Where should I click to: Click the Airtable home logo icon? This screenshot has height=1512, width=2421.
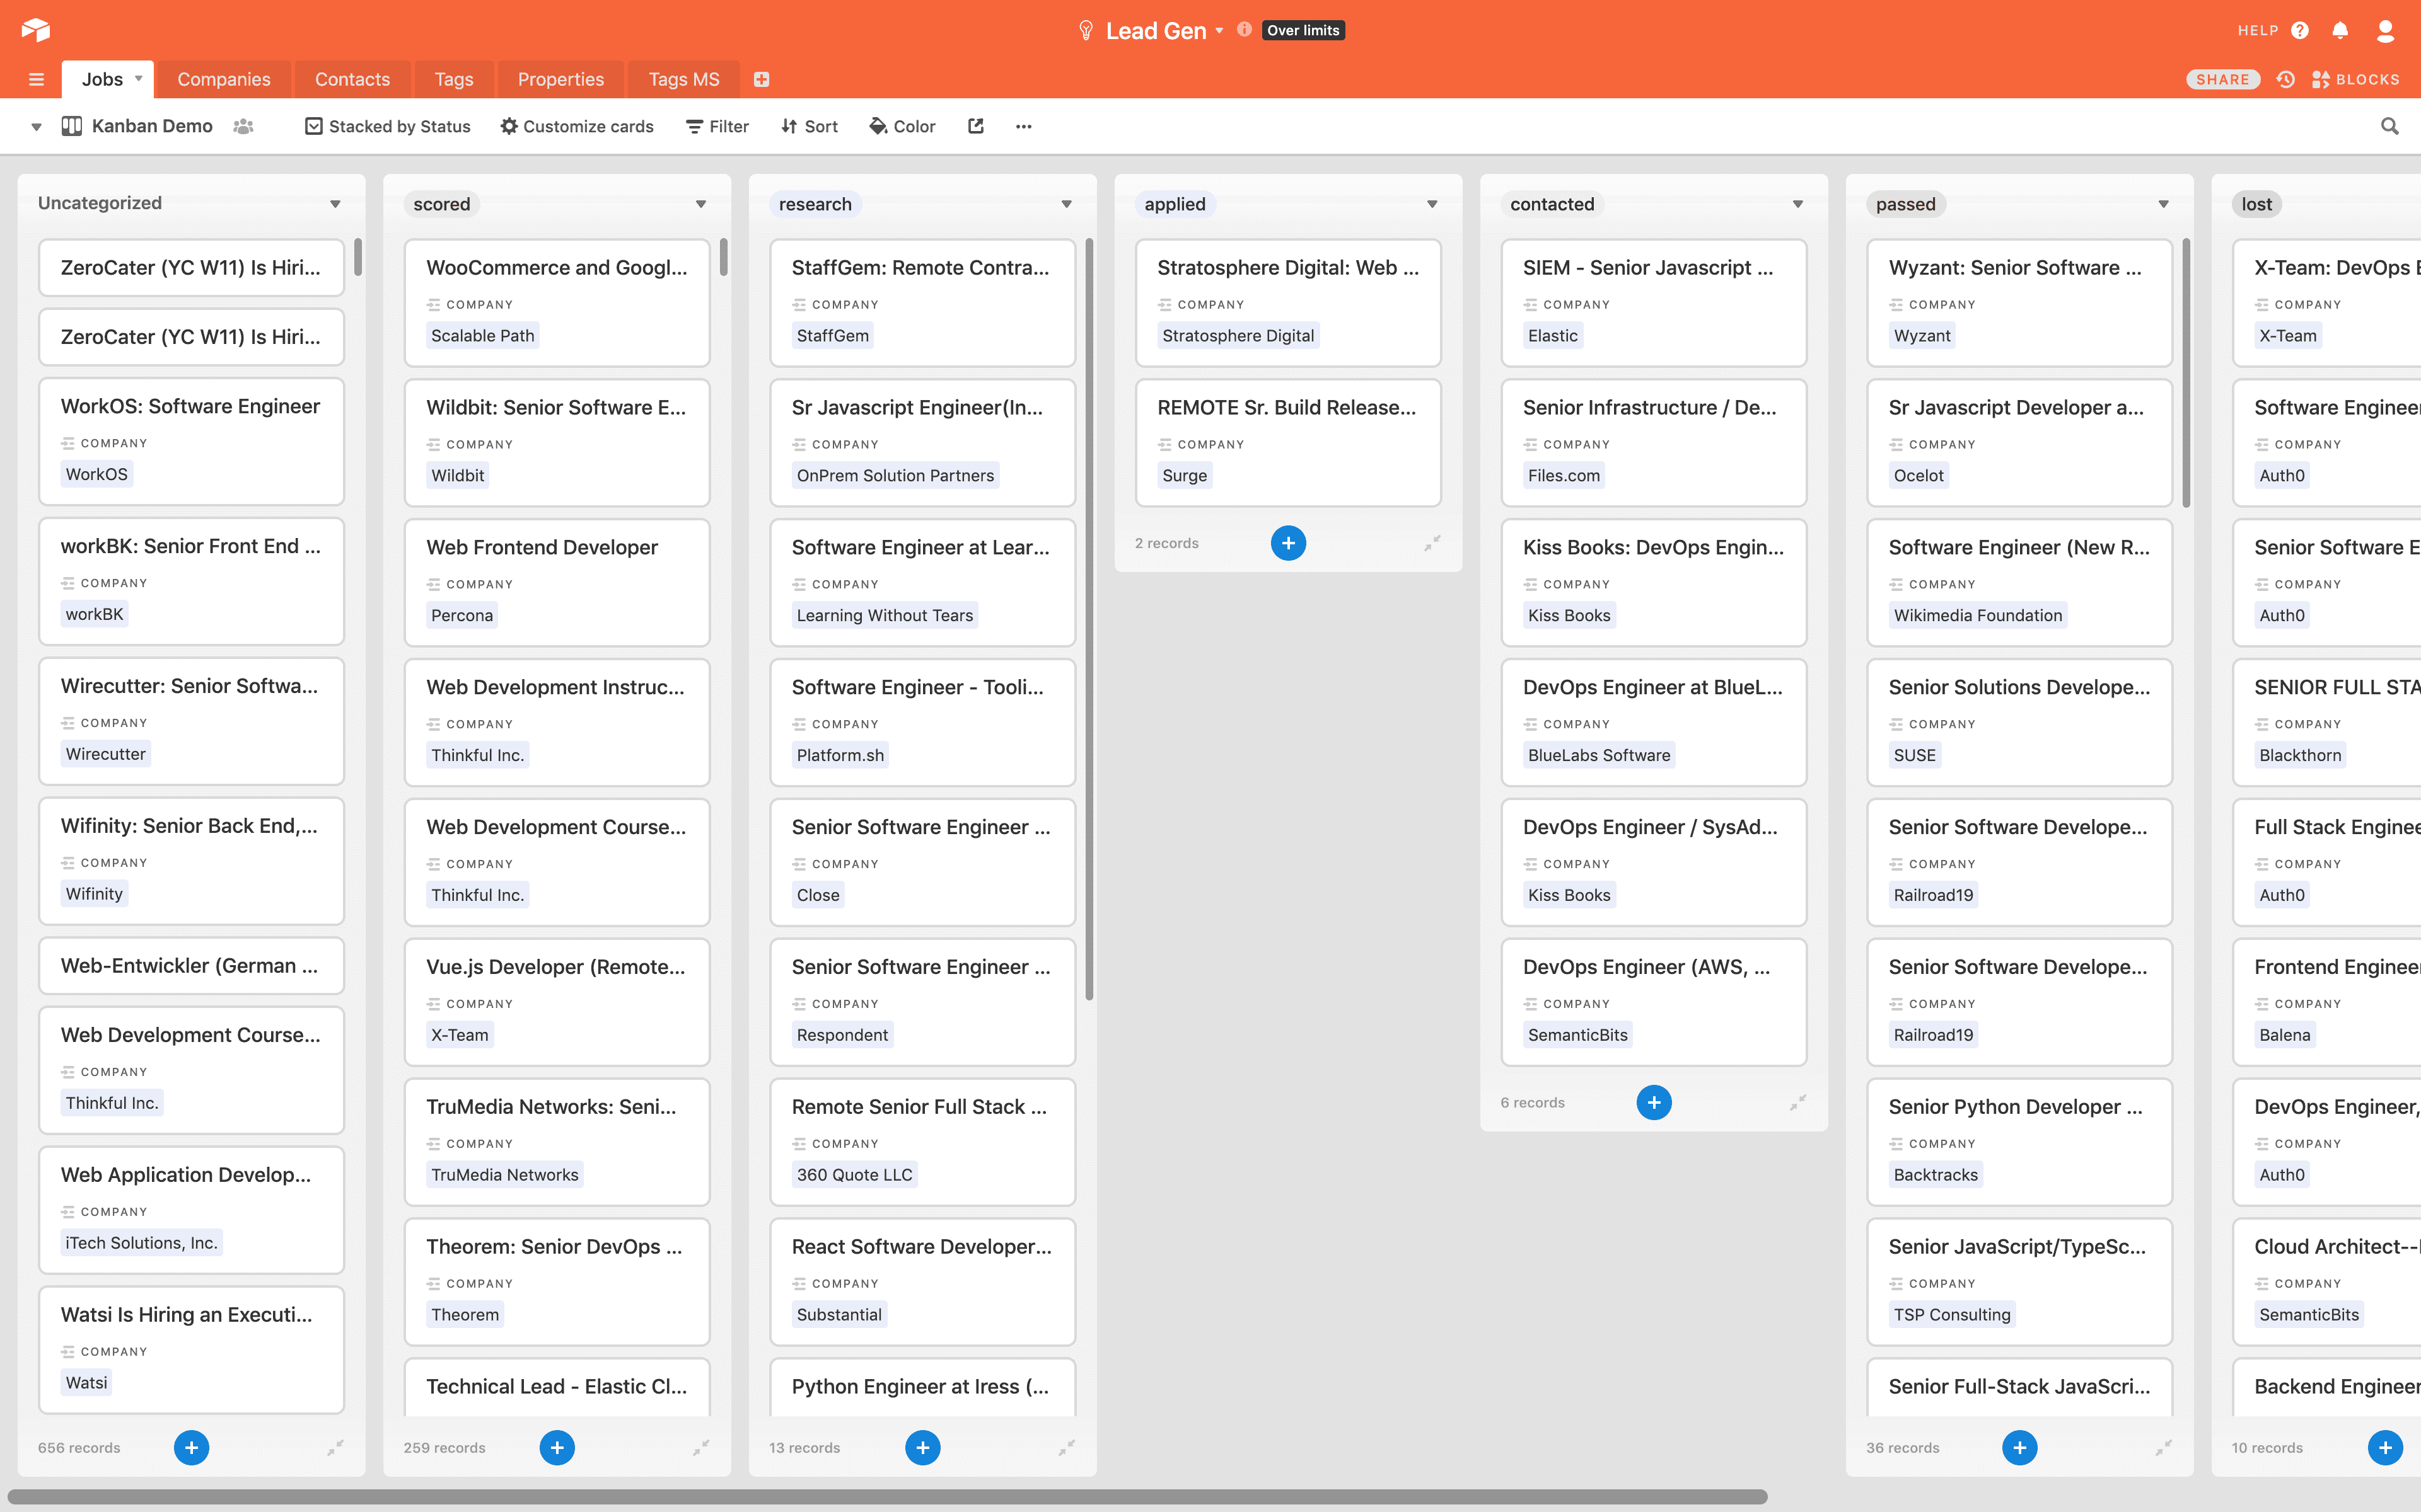(x=36, y=30)
